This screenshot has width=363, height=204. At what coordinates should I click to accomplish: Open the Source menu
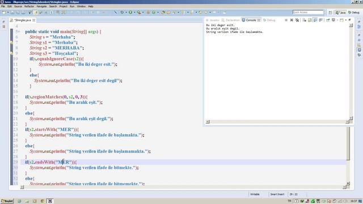coord(18,6)
